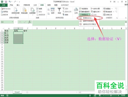Viewport: 128px width, 97px height.
Task: Select the Sheet1 worksheet tab
Action: pos(17,92)
